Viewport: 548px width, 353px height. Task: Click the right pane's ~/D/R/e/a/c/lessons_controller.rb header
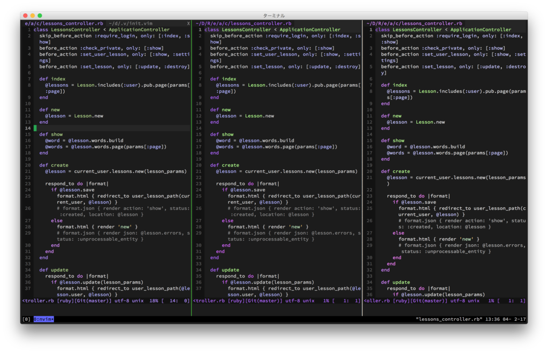pos(414,24)
